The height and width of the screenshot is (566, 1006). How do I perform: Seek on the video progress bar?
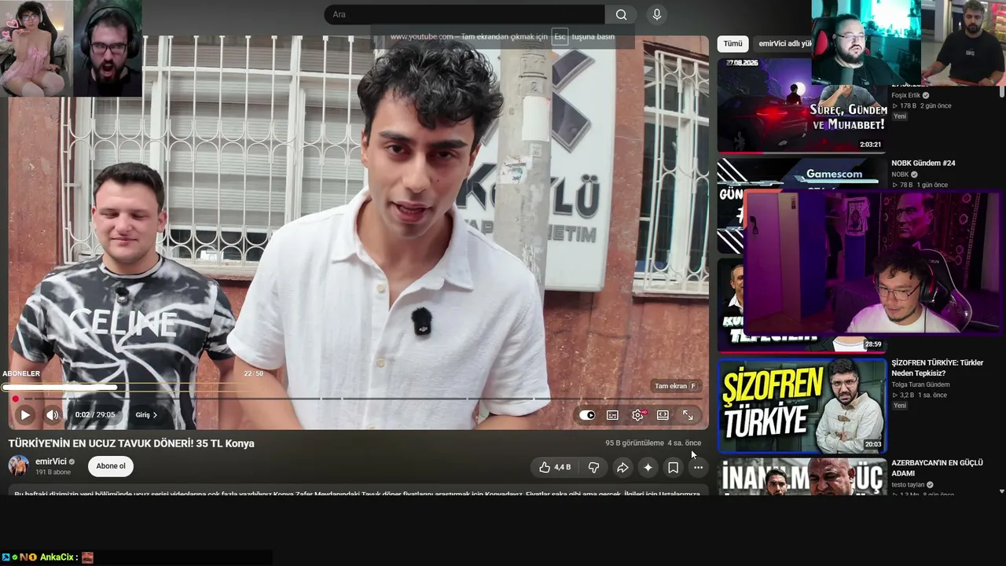pyautogui.click(x=358, y=399)
